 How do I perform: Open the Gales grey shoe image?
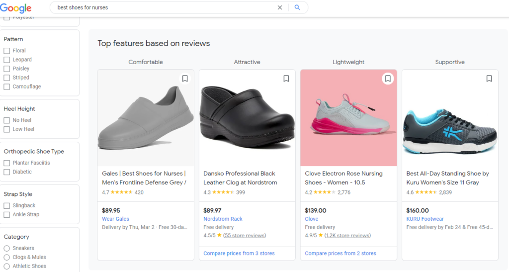[146, 118]
